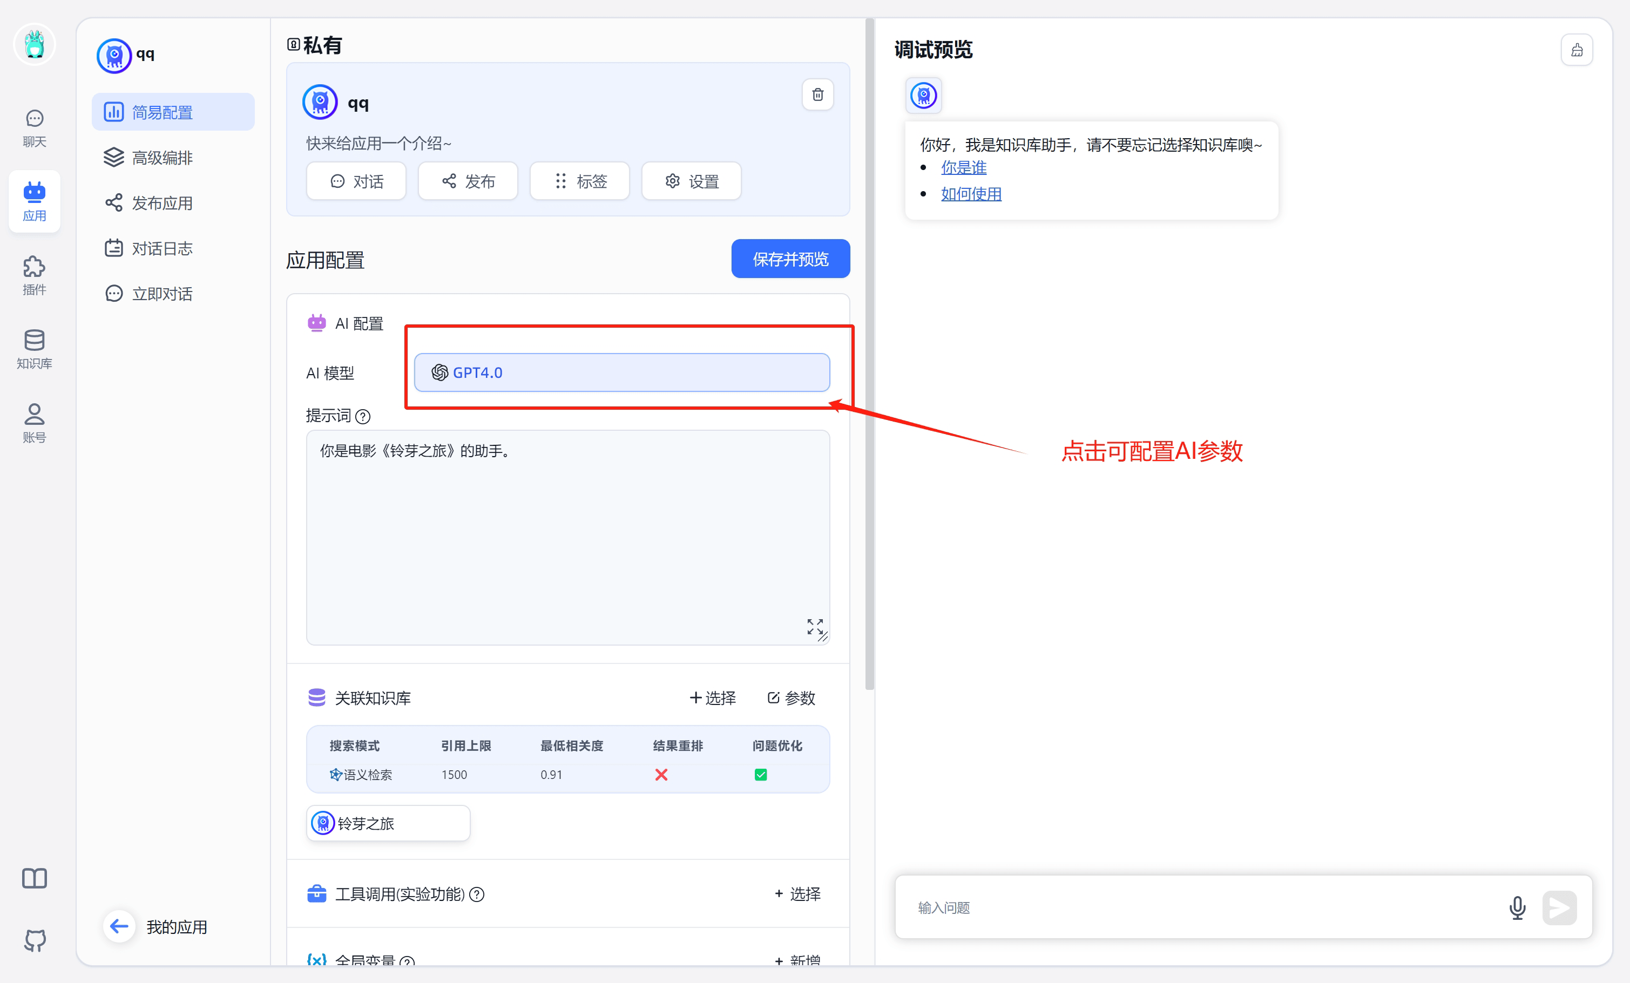
Task: Open the documentation book icon
Action: pyautogui.click(x=35, y=878)
